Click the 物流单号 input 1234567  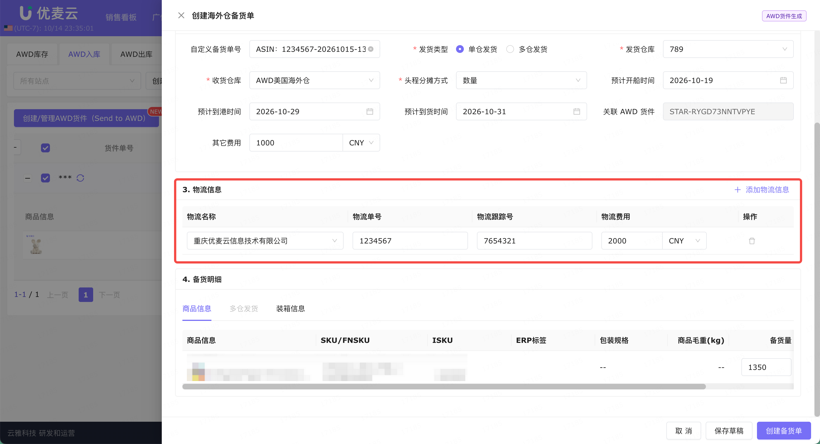click(x=410, y=241)
